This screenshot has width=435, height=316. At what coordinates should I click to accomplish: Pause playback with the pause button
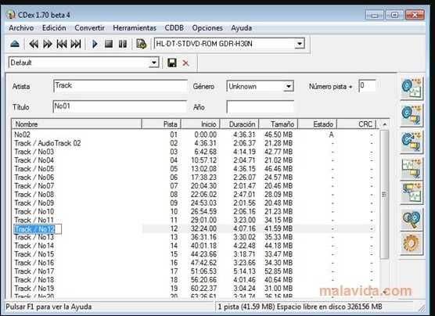pyautogui.click(x=123, y=44)
